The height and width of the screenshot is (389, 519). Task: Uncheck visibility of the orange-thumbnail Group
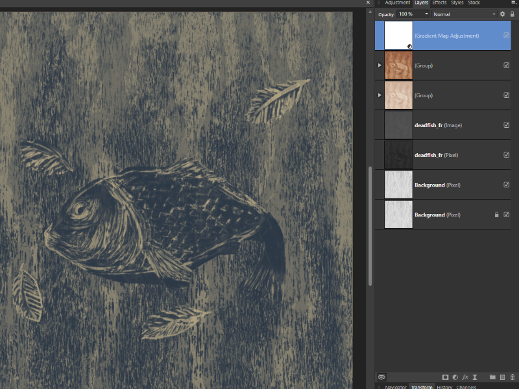click(x=507, y=65)
